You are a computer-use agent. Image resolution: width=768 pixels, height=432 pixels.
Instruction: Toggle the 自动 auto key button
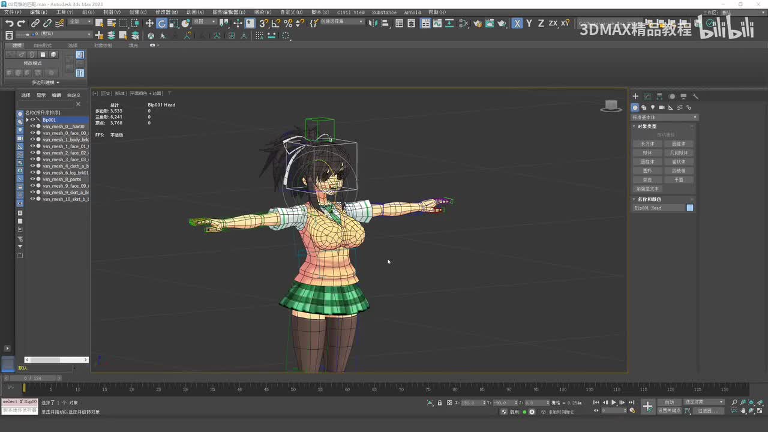coord(669,402)
